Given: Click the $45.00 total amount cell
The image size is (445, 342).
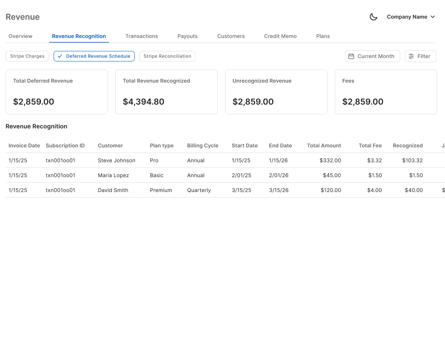Looking at the screenshot, I should point(332,175).
